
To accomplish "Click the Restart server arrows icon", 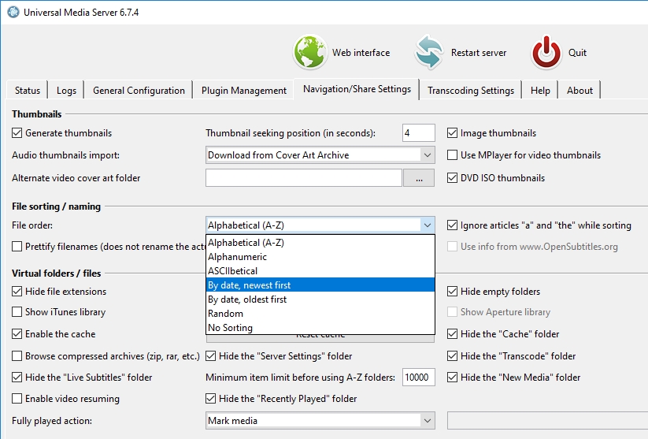I will click(x=430, y=52).
